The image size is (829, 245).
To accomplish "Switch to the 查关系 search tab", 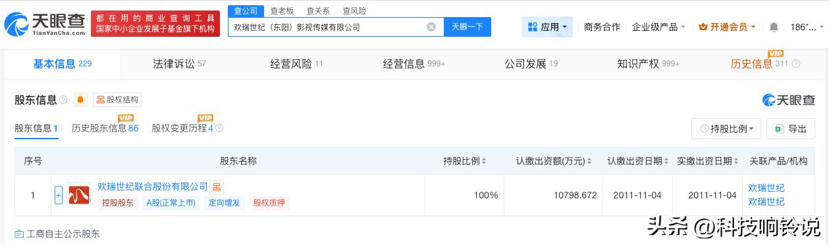I will pyautogui.click(x=318, y=11).
